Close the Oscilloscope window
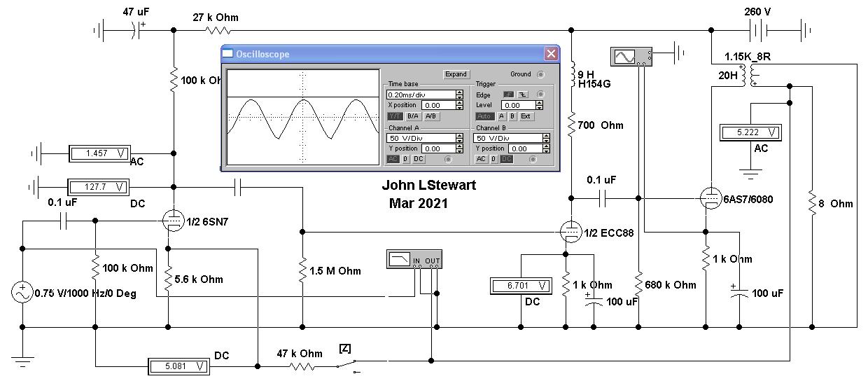868x381 pixels. (552, 54)
